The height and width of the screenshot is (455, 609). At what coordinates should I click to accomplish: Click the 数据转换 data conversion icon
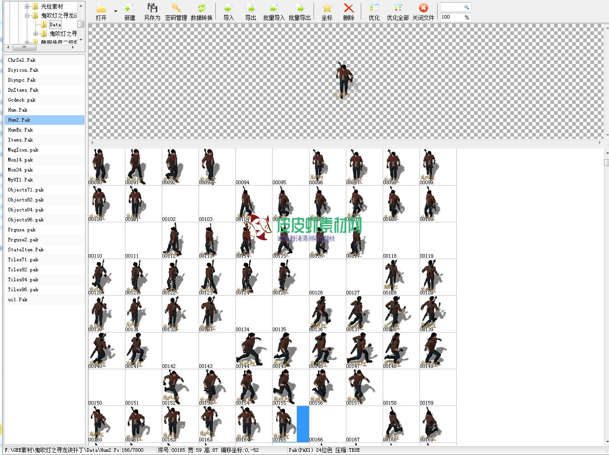[201, 9]
